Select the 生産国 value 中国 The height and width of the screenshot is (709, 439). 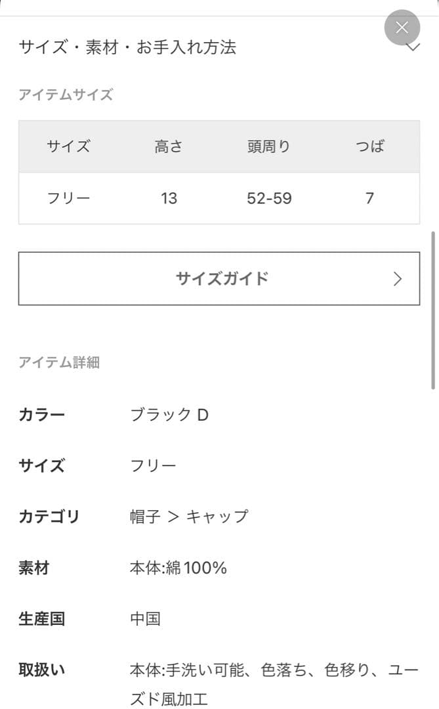pos(146,618)
